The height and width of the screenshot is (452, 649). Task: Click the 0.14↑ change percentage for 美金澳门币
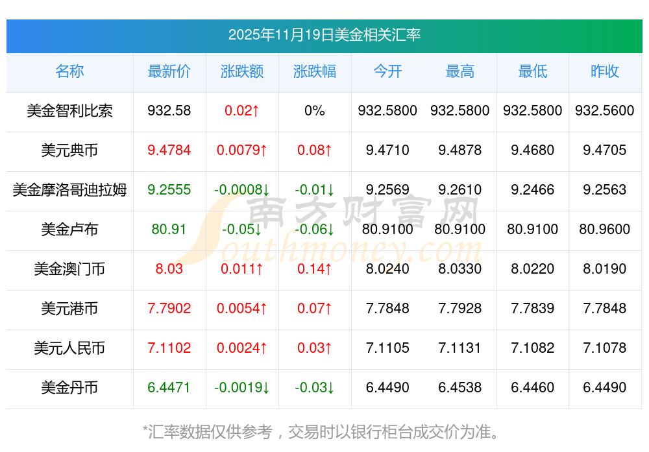[314, 269]
